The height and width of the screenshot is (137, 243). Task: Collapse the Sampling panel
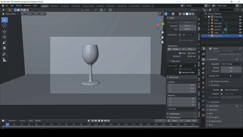click(x=213, y=59)
